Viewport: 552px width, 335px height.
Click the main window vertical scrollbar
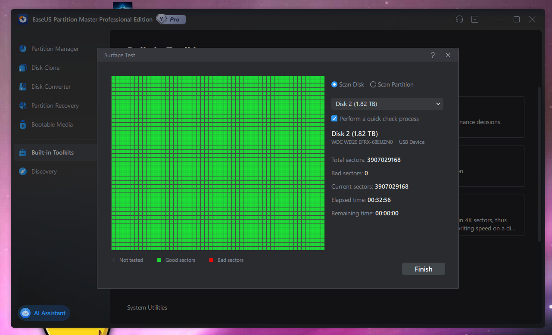tap(539, 164)
